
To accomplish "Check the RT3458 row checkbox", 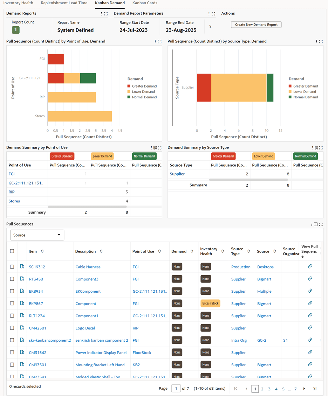I will click(x=12, y=279).
